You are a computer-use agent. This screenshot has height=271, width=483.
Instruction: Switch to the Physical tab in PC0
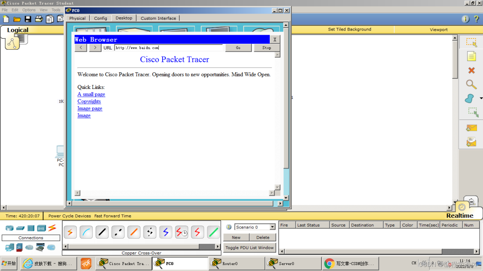tap(77, 18)
